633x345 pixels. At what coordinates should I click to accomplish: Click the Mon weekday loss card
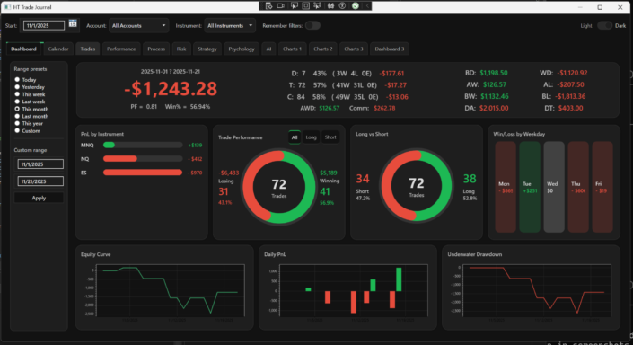pyautogui.click(x=506, y=187)
